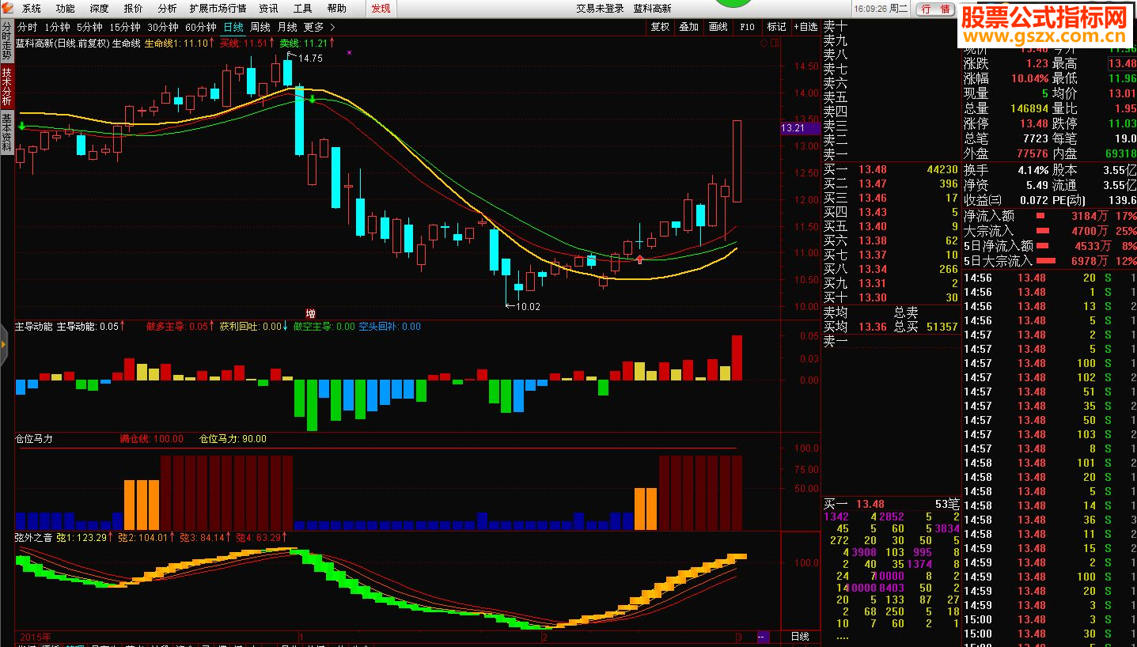
Task: Click the '增' marker below the candlestick chart
Action: (310, 313)
